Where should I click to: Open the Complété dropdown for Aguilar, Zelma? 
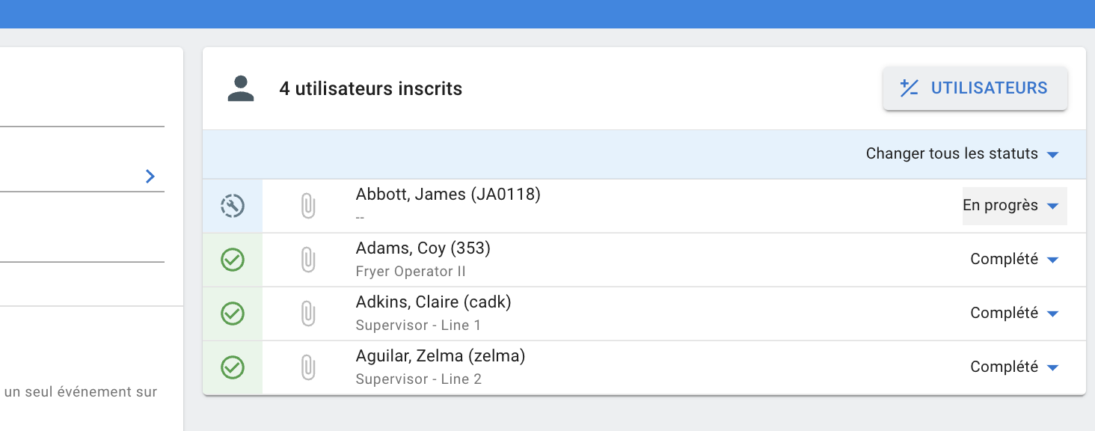pos(1015,367)
